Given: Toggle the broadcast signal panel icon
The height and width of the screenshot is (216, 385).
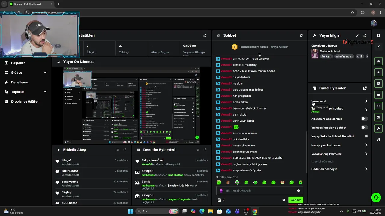Looking at the screenshot, I should coord(378,106).
